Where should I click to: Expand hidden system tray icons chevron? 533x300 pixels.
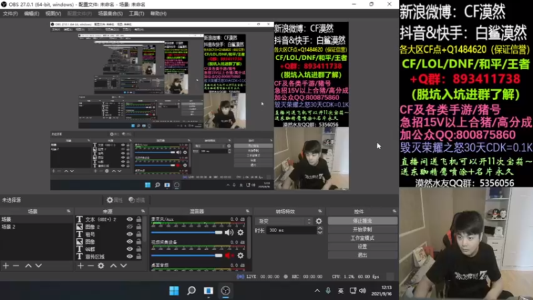317,291
